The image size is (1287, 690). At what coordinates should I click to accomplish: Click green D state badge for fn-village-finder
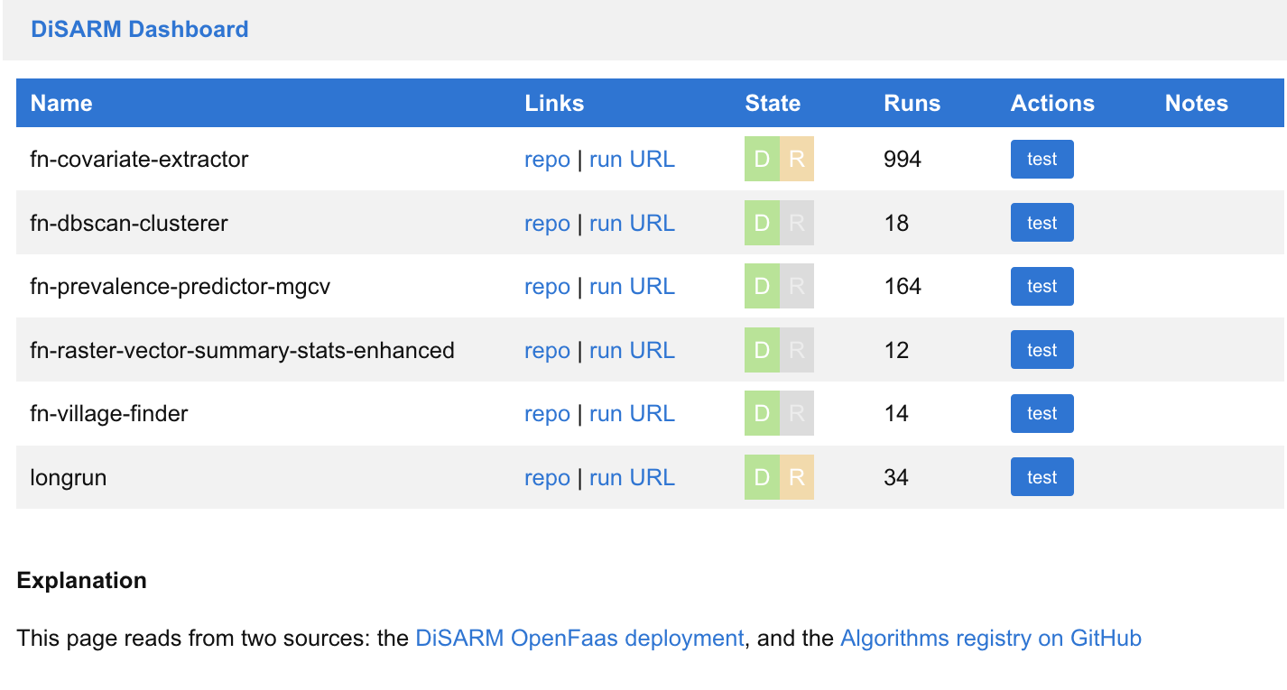pos(762,414)
